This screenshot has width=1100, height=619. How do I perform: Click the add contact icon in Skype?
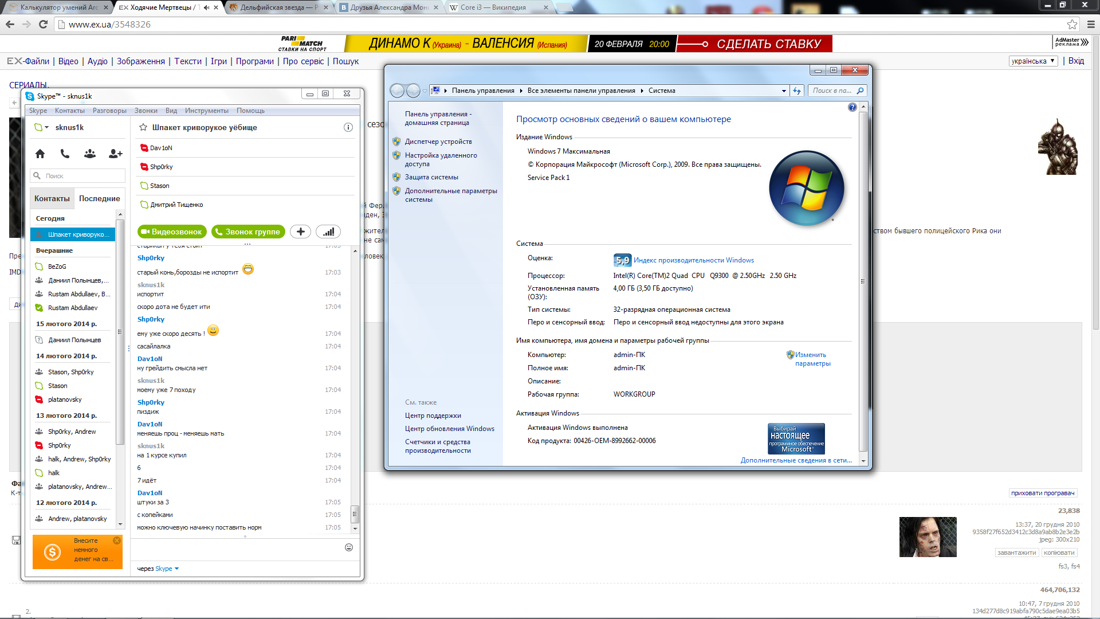point(115,154)
